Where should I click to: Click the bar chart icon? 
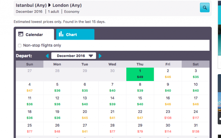tap(61, 34)
